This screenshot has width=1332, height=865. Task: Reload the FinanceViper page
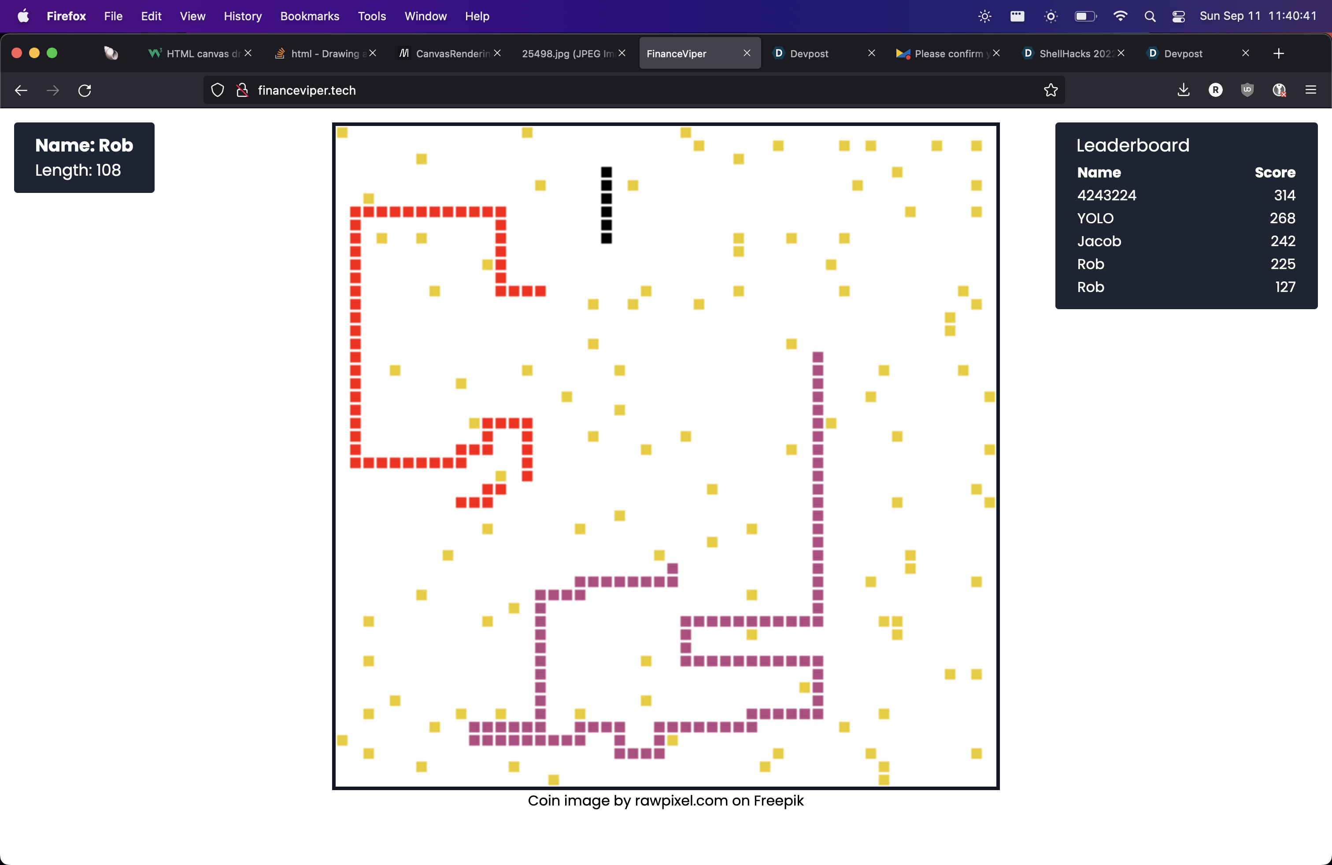coord(85,90)
